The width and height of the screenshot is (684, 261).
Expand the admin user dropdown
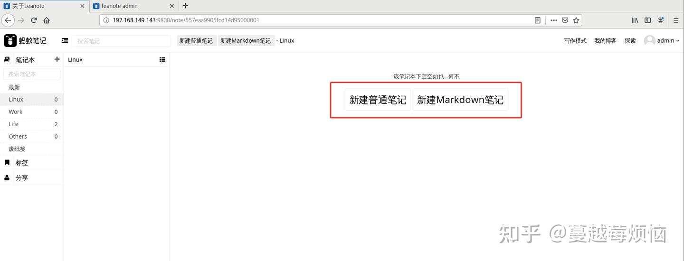[662, 41]
